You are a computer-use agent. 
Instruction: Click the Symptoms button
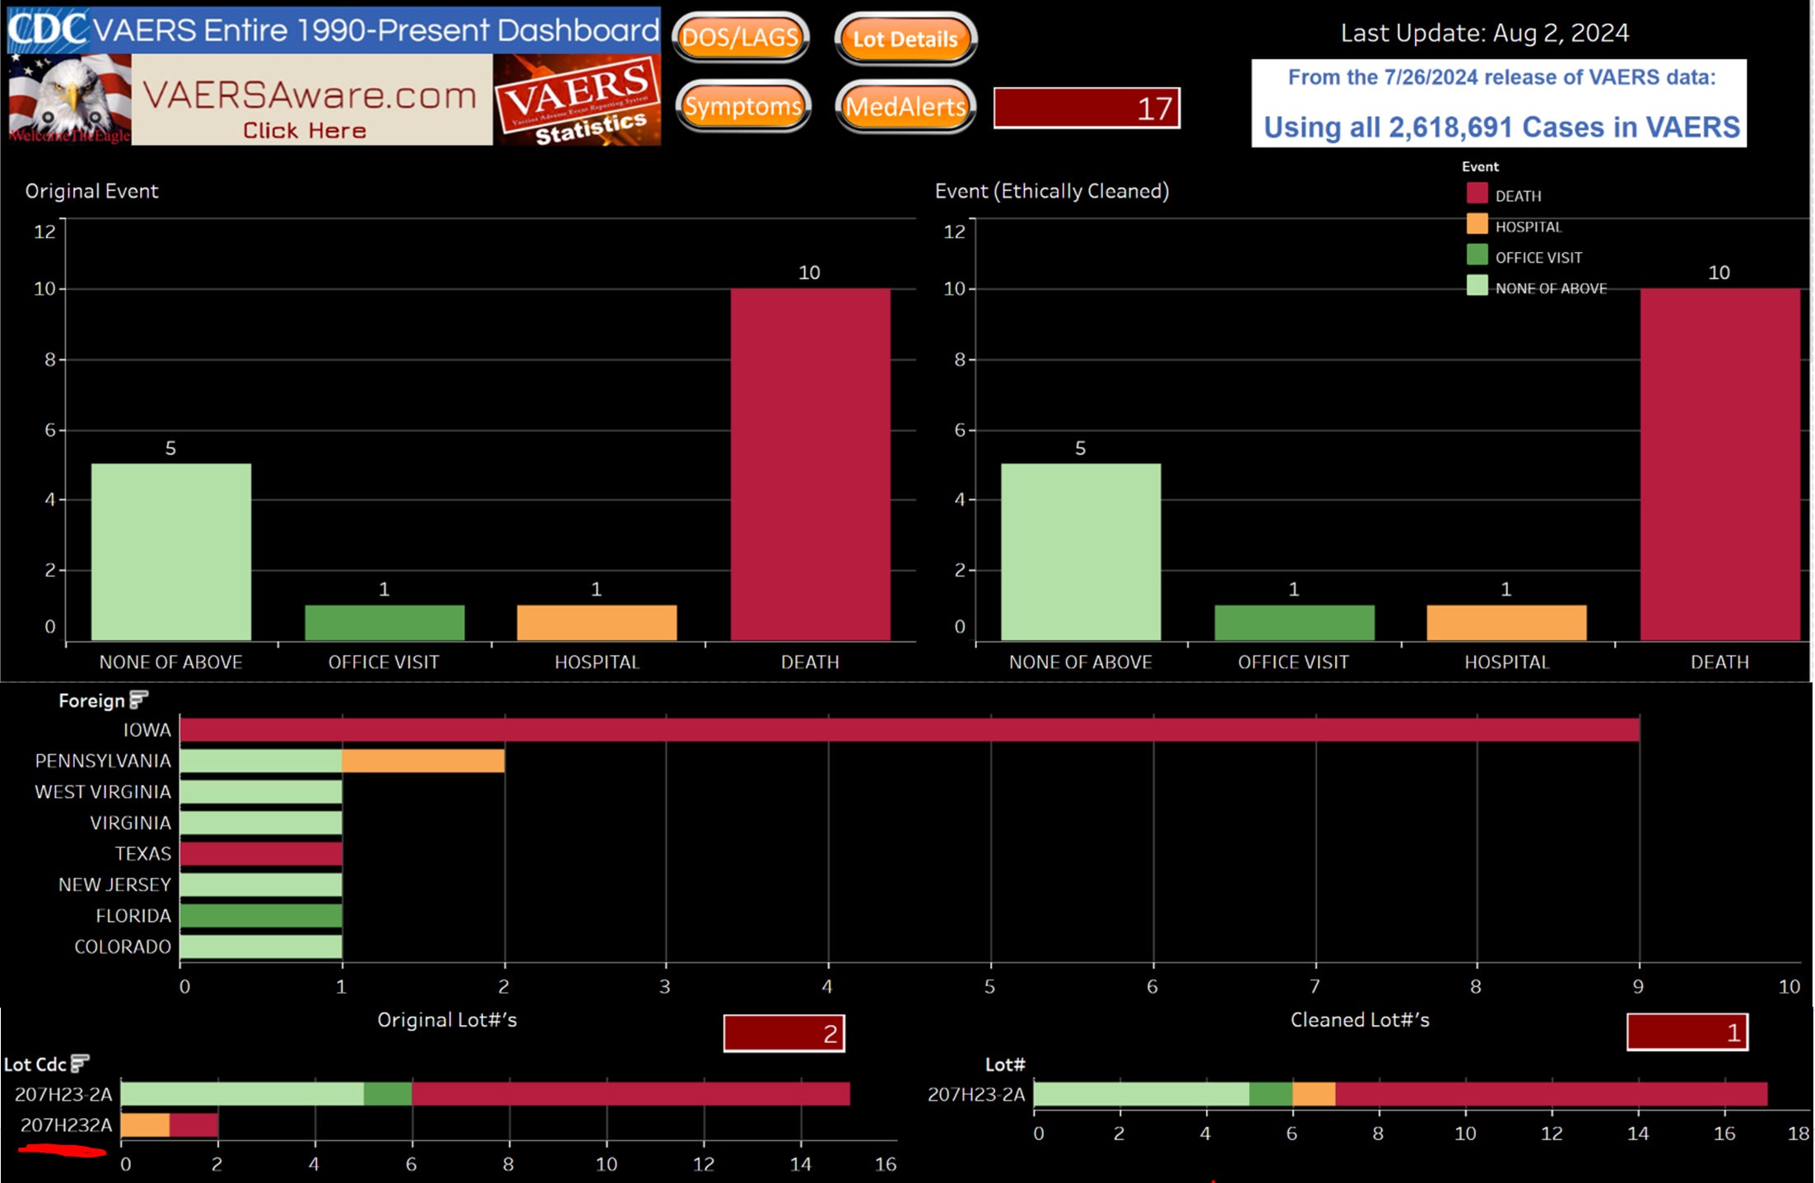[x=742, y=106]
